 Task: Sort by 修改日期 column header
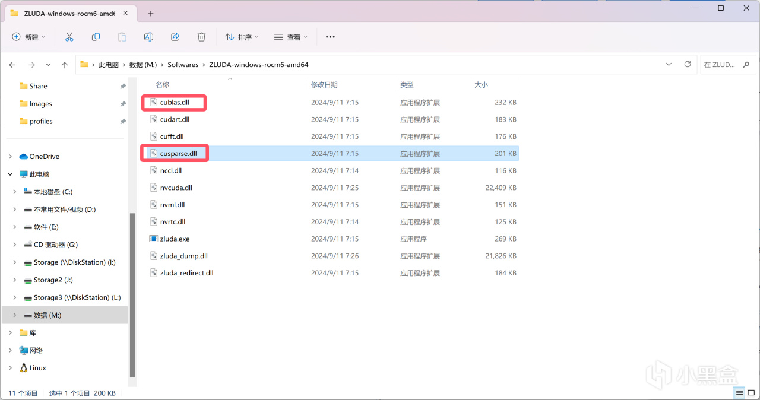pyautogui.click(x=324, y=85)
